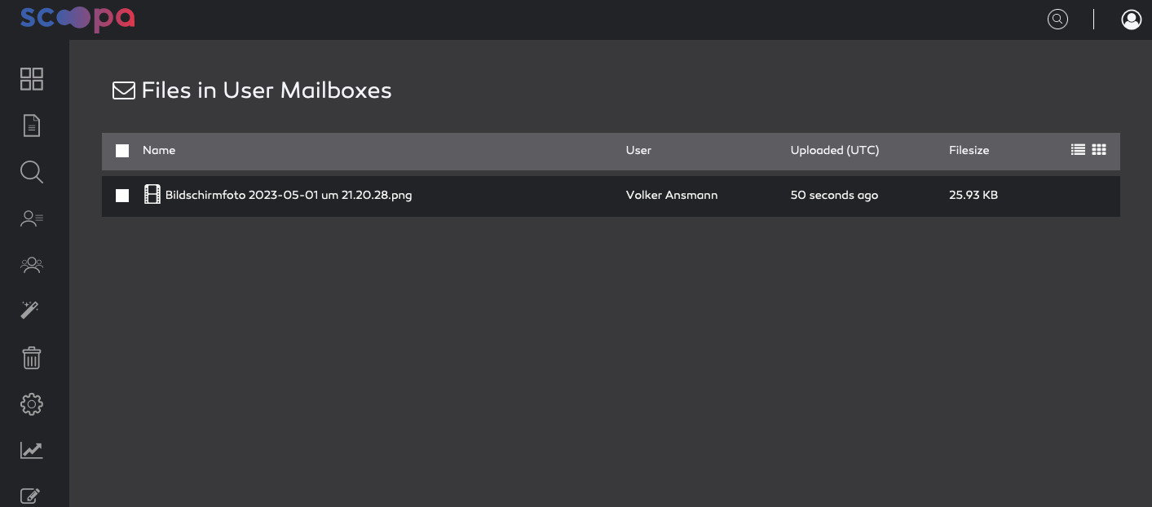This screenshot has width=1152, height=507.
Task: Click the Scoopa logo
Action: coord(77,19)
